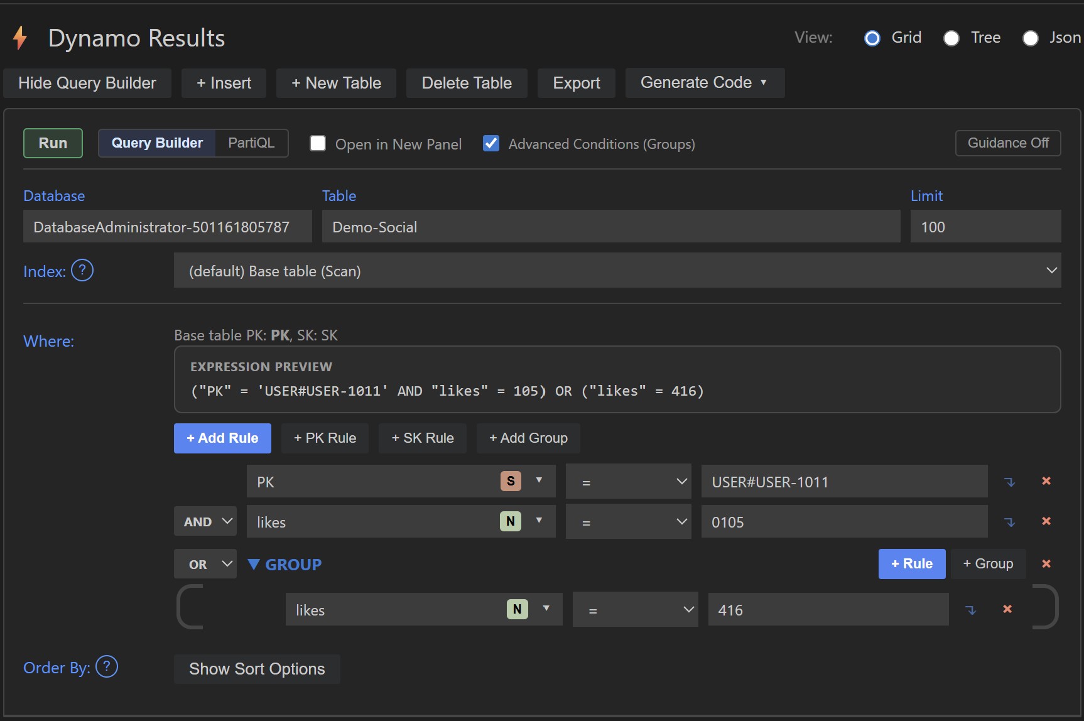Switch to the Query Builder tab
Screen dimensions: 1084x721
[157, 143]
